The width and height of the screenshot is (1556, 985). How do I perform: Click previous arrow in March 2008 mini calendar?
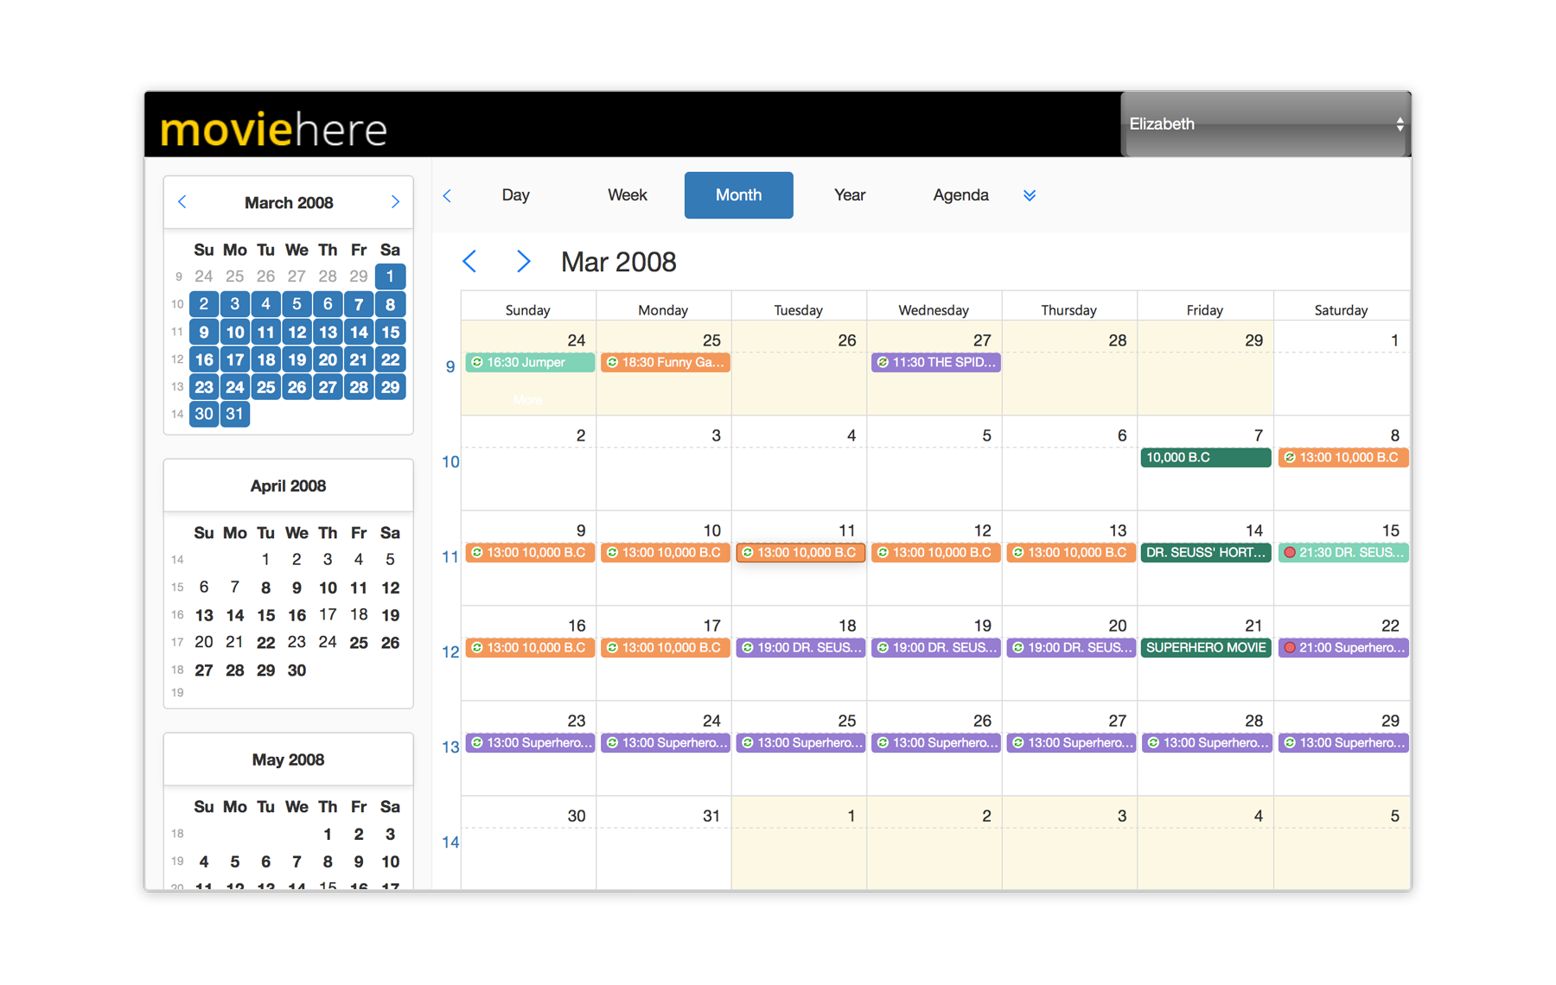click(182, 202)
